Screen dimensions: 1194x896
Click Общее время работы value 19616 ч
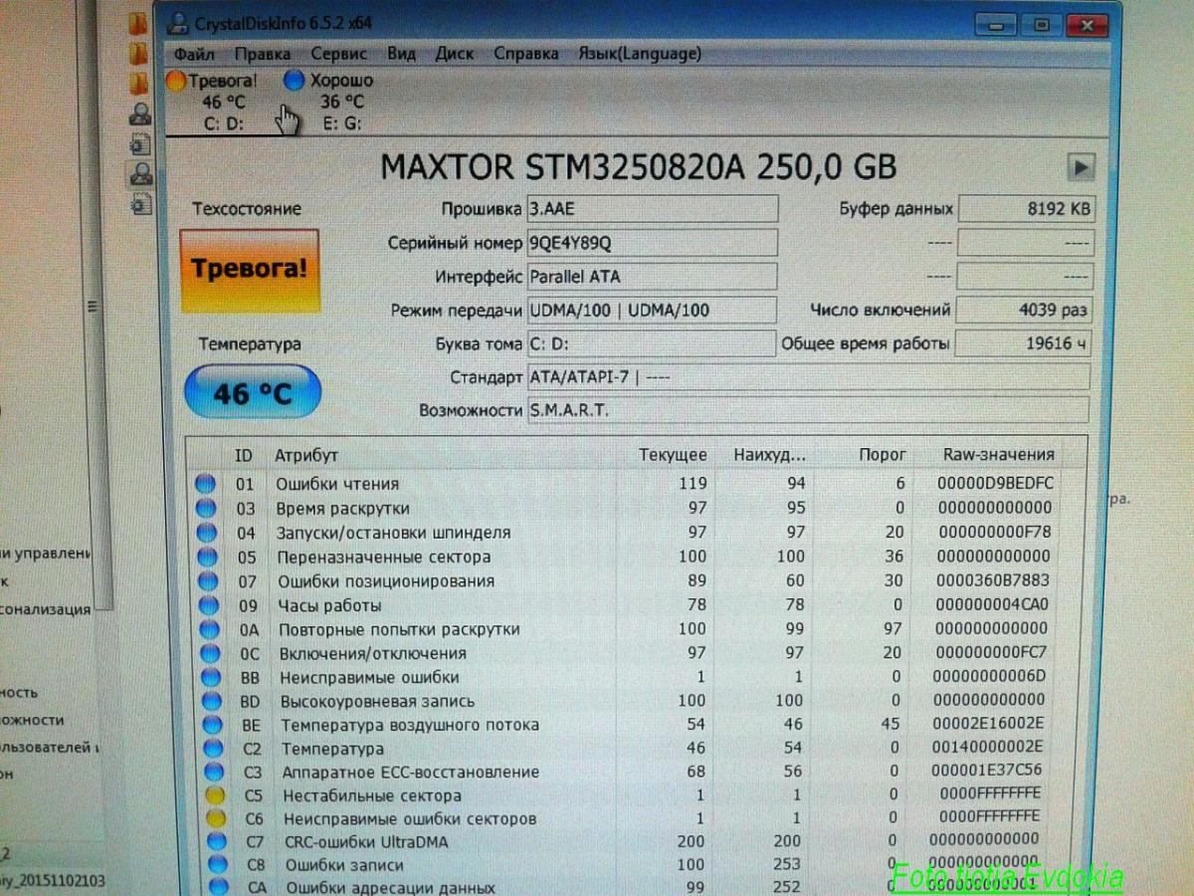click(x=1023, y=343)
